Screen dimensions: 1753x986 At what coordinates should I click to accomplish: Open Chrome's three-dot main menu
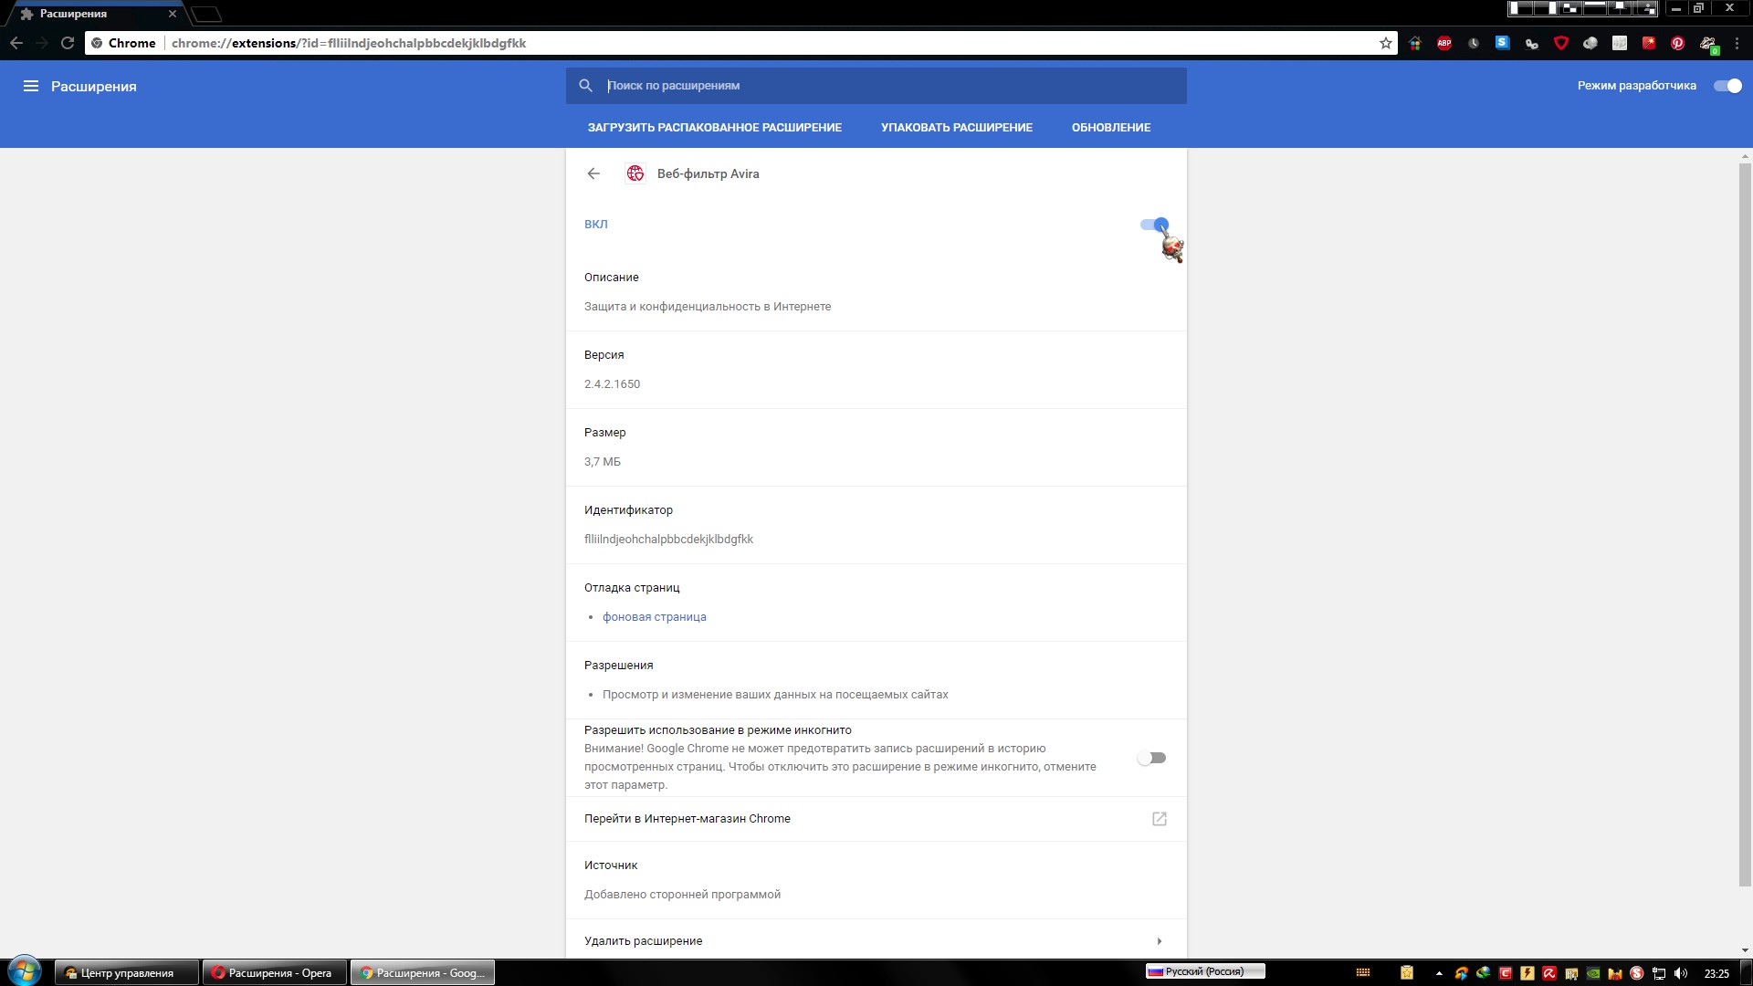1737,43
